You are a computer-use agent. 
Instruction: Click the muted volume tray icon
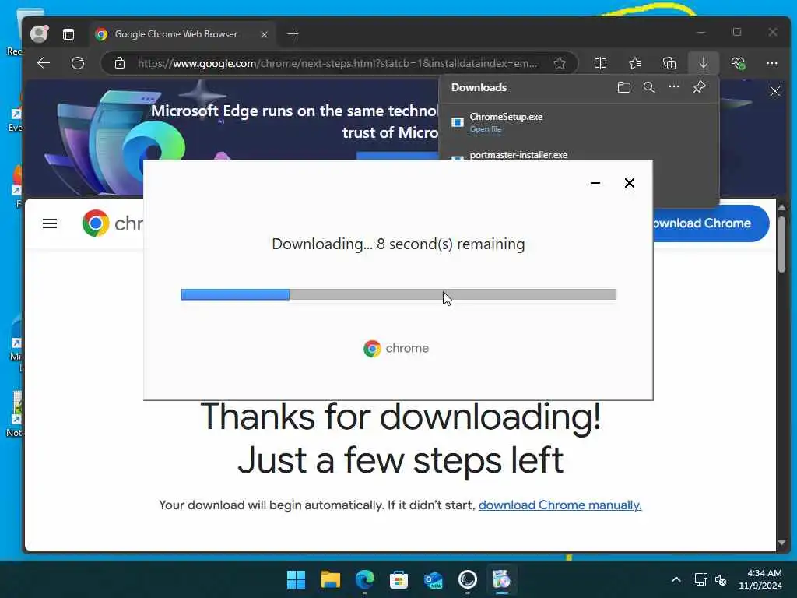[x=721, y=579]
